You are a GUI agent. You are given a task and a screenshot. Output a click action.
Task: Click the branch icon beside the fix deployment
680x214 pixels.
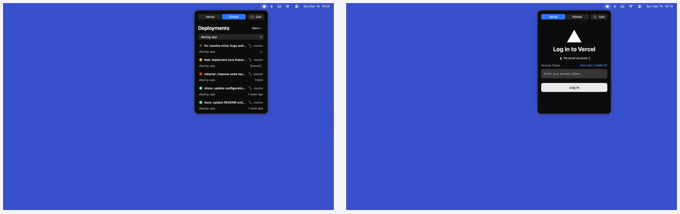point(250,46)
